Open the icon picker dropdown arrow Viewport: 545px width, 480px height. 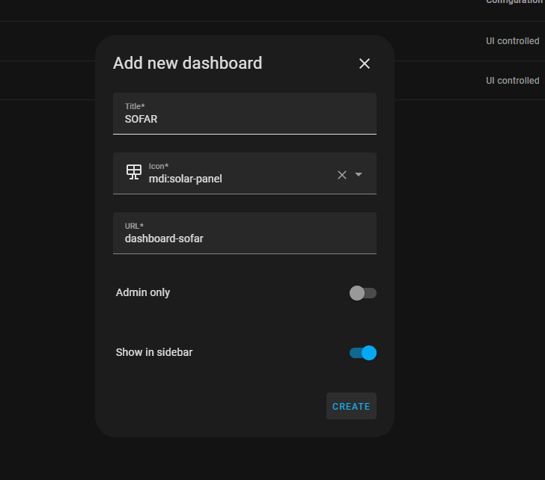tap(359, 174)
